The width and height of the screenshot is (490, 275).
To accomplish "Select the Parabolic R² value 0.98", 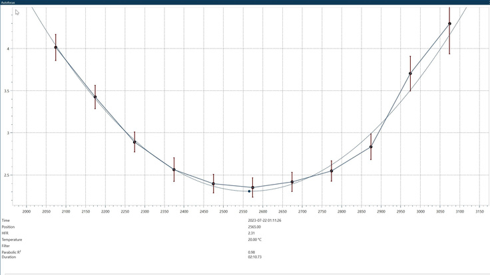I will coord(251,252).
